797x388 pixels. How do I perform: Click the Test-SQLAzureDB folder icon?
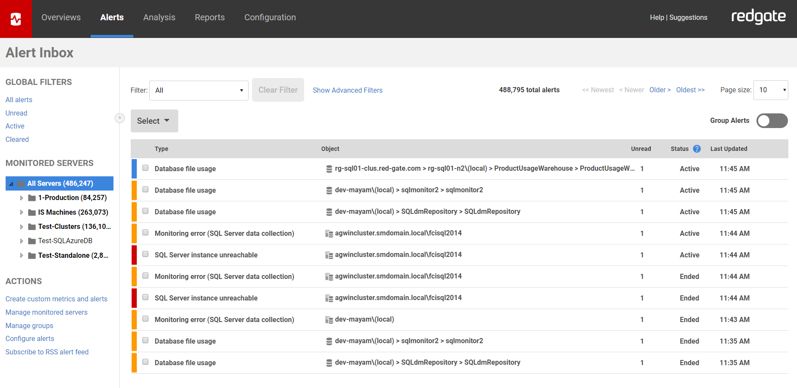(32, 241)
